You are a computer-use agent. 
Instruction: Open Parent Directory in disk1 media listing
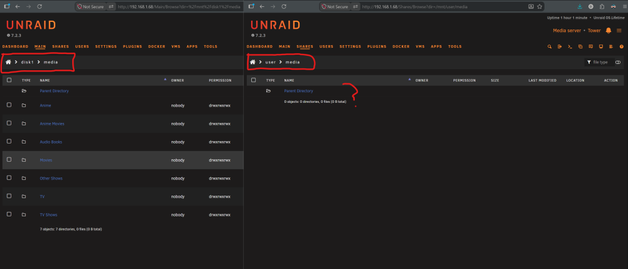click(x=54, y=91)
